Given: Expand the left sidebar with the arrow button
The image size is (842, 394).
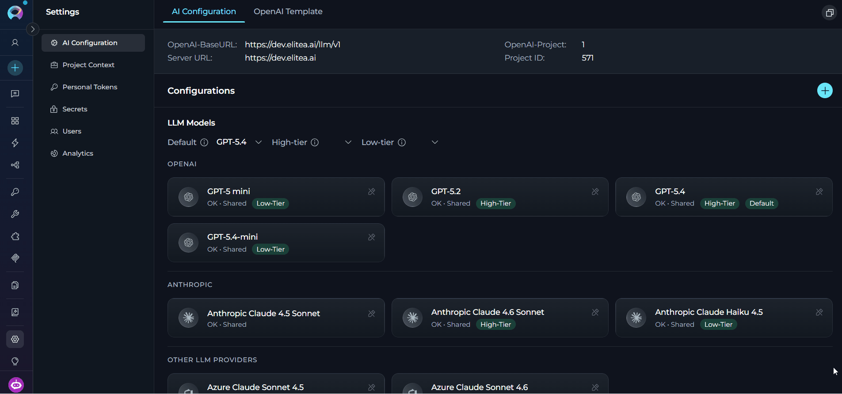Looking at the screenshot, I should pos(33,29).
